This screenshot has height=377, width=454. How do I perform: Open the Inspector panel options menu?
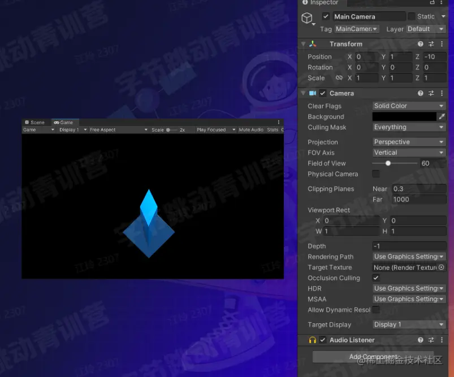tap(442, 2)
